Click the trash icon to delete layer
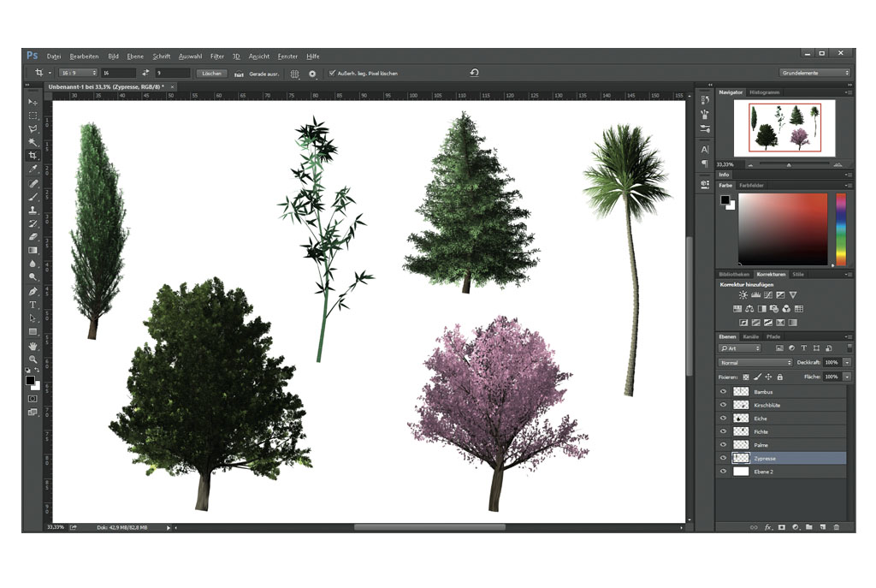The image size is (876, 588). [x=837, y=527]
